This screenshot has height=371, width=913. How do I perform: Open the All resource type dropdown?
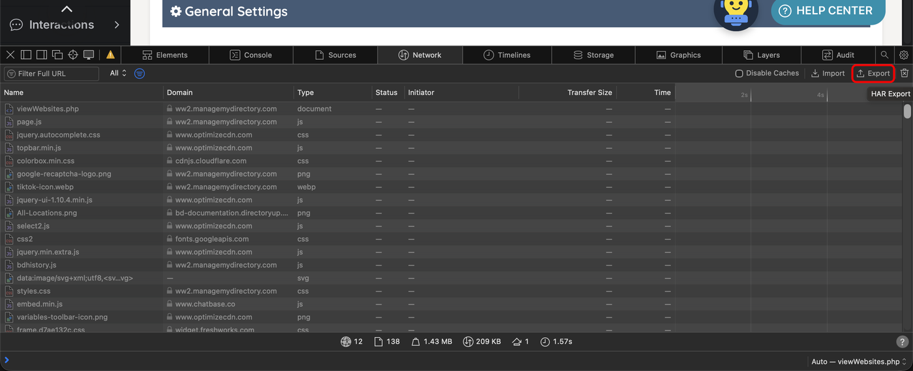tap(118, 74)
